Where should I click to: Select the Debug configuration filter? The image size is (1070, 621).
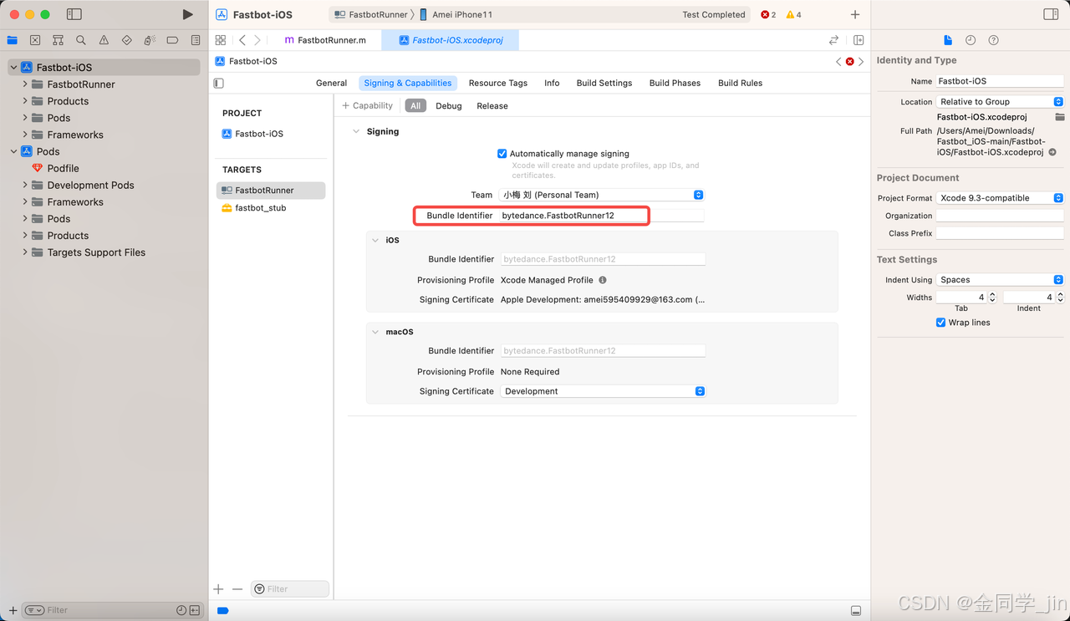tap(449, 106)
